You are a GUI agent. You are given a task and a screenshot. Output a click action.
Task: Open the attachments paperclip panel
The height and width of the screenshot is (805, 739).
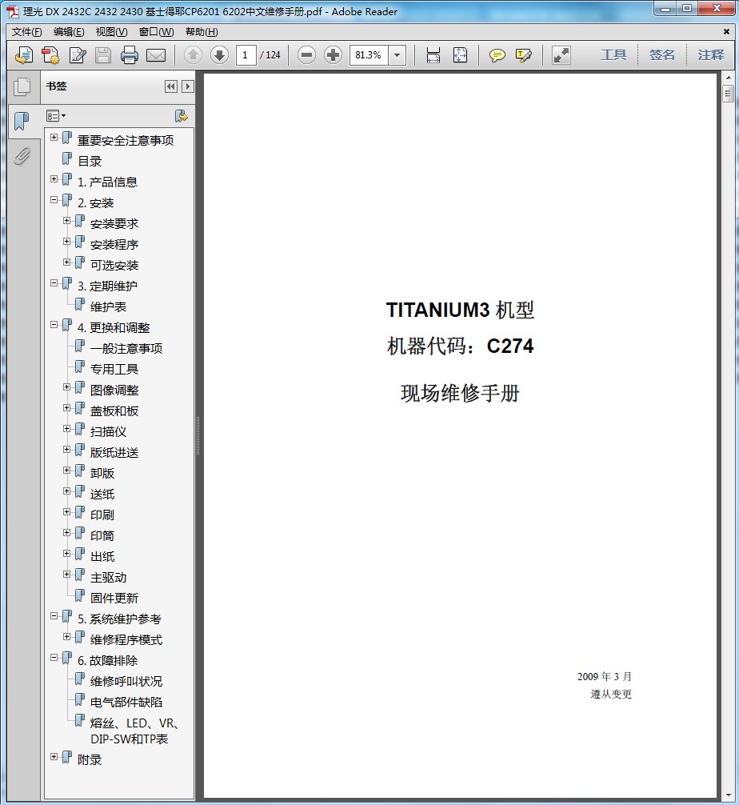[x=22, y=156]
